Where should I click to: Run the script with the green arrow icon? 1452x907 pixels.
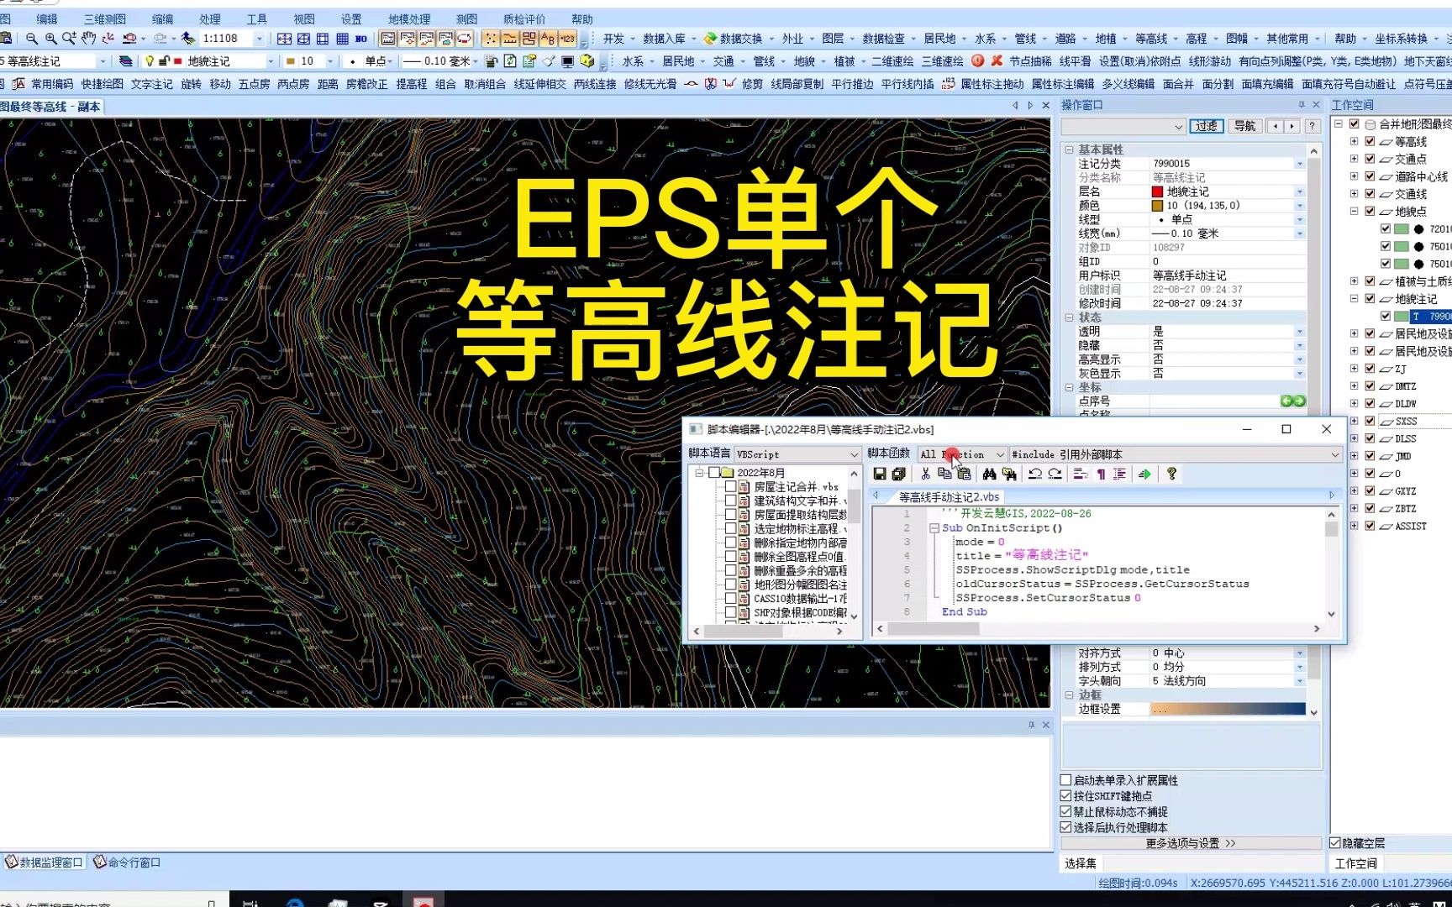coord(1145,474)
